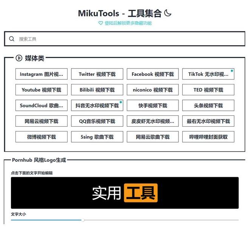Screen dimensions: 249x228
Task: Click the 文字大小 slider handle
Action: pyautogui.click(x=83, y=220)
